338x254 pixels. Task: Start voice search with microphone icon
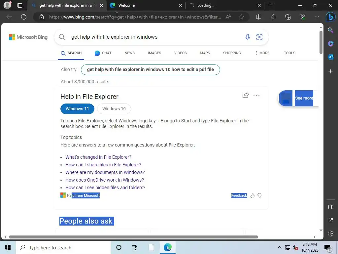point(248,37)
